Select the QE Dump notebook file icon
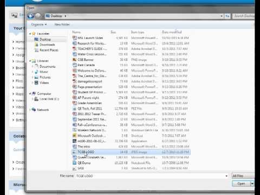260x195 pixels. point(74,162)
